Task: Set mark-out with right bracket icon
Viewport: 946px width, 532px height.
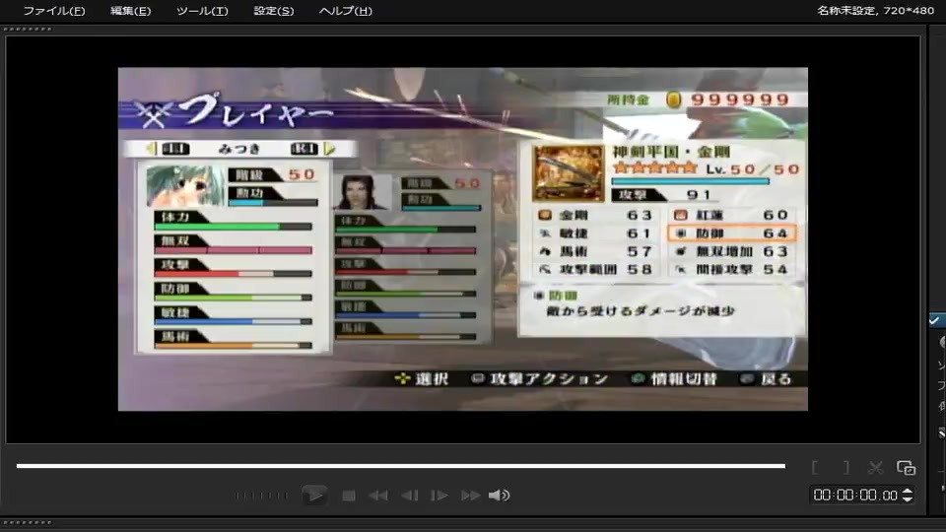Action: 846,467
